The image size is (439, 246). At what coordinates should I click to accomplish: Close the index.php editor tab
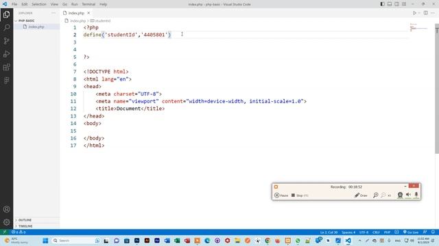point(88,13)
